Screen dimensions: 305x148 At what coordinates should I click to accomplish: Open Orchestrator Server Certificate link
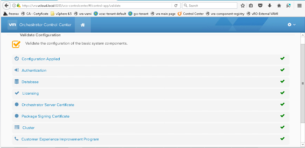click(48, 105)
